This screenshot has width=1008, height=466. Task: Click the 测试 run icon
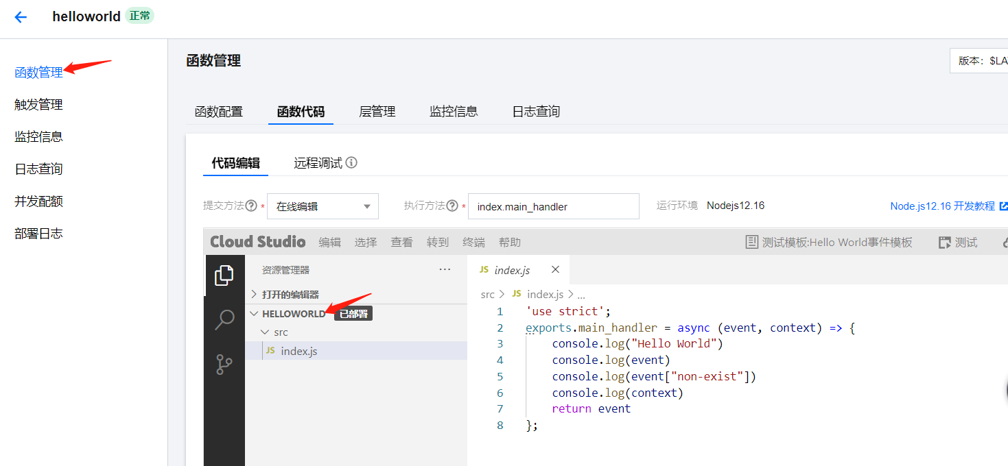pyautogui.click(x=945, y=242)
